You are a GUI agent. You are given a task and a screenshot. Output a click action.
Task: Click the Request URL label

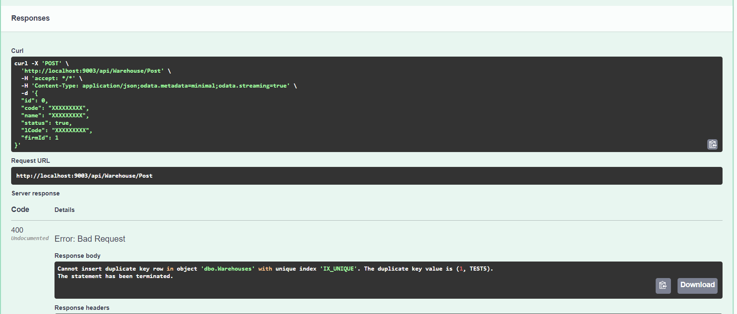(x=31, y=161)
